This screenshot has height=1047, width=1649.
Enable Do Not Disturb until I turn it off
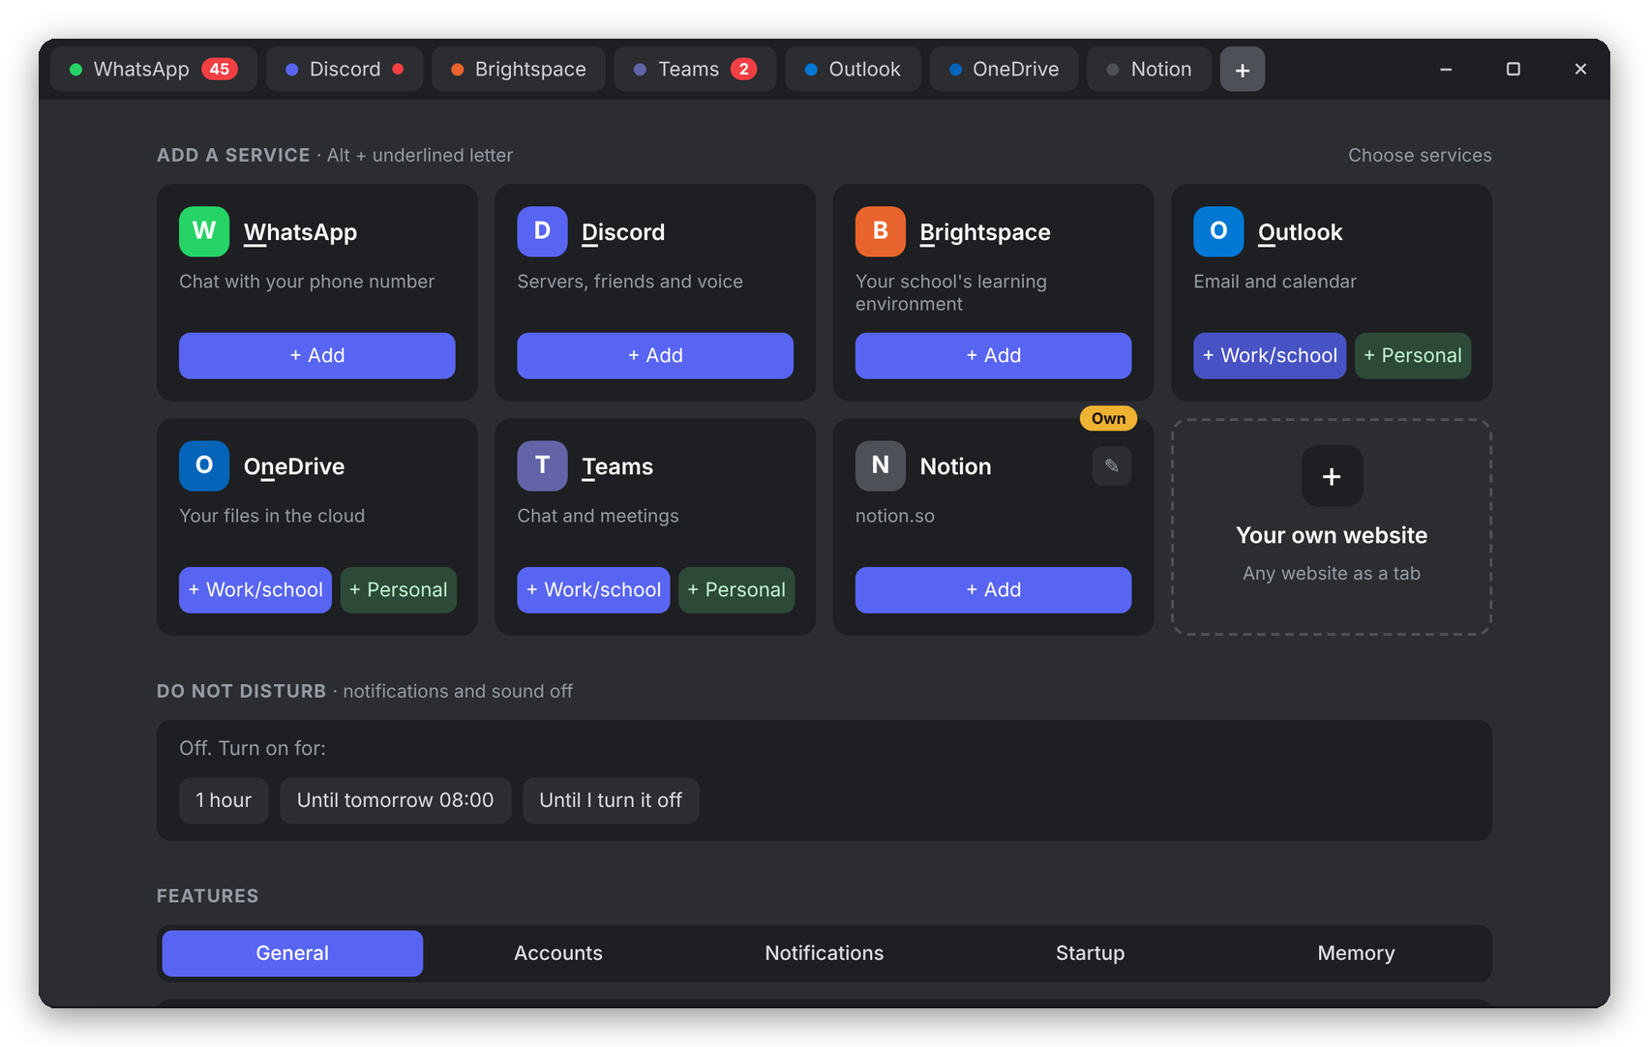pos(611,800)
